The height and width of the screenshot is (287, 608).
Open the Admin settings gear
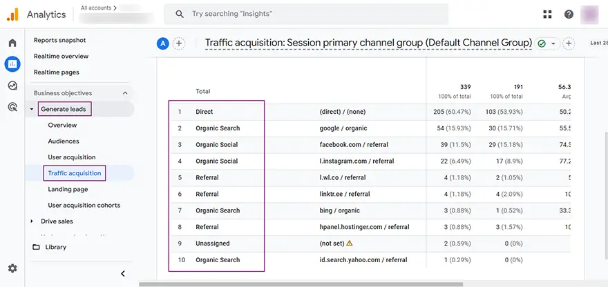point(12,268)
